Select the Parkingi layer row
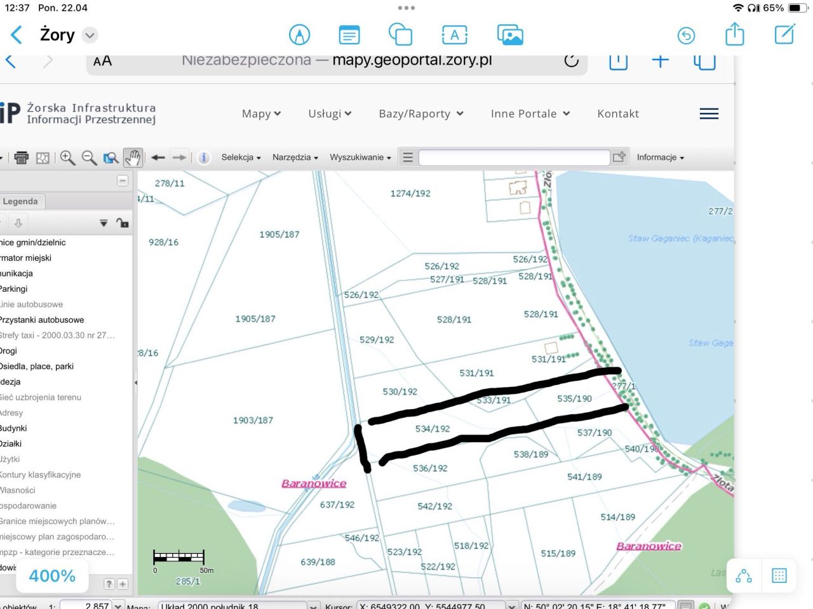Viewport: 813px width, 609px height. [14, 289]
